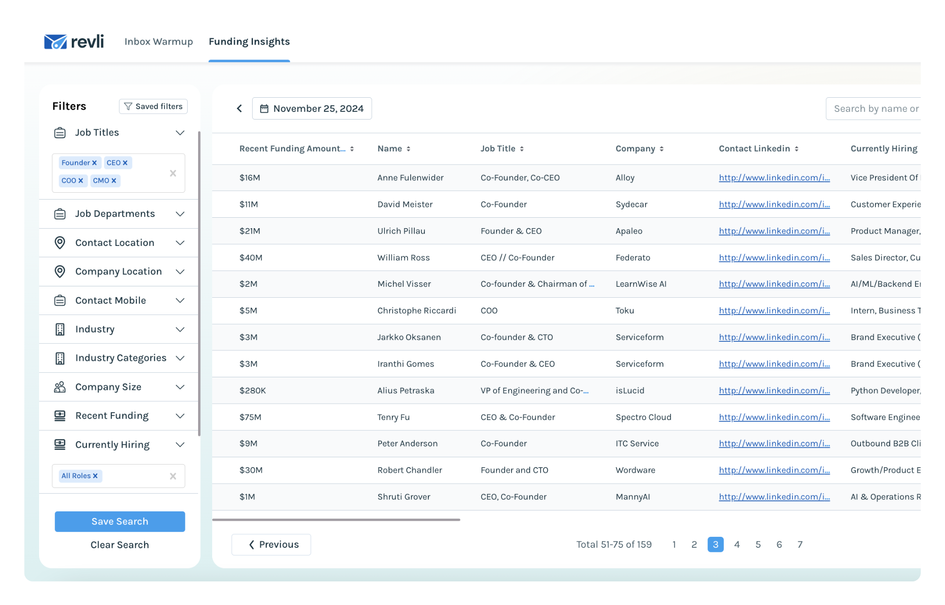
Task: Open Michel Visser's LinkedIn link
Action: point(774,284)
